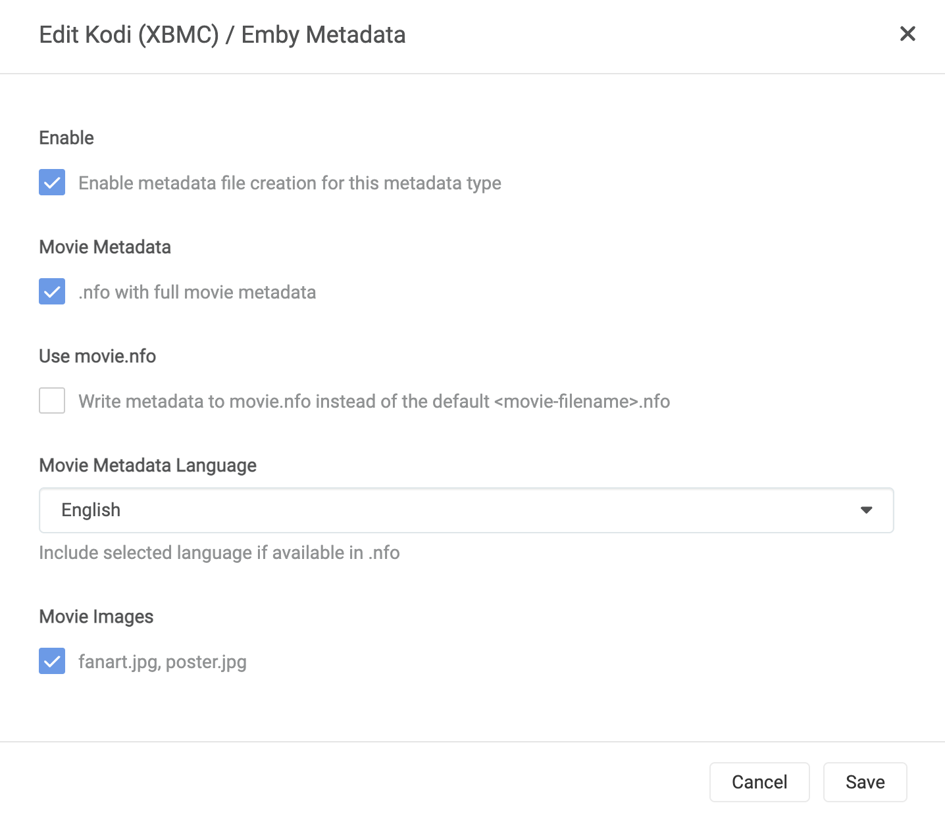Click label 'Enable metadata file creation for this metadata type'

click(290, 183)
